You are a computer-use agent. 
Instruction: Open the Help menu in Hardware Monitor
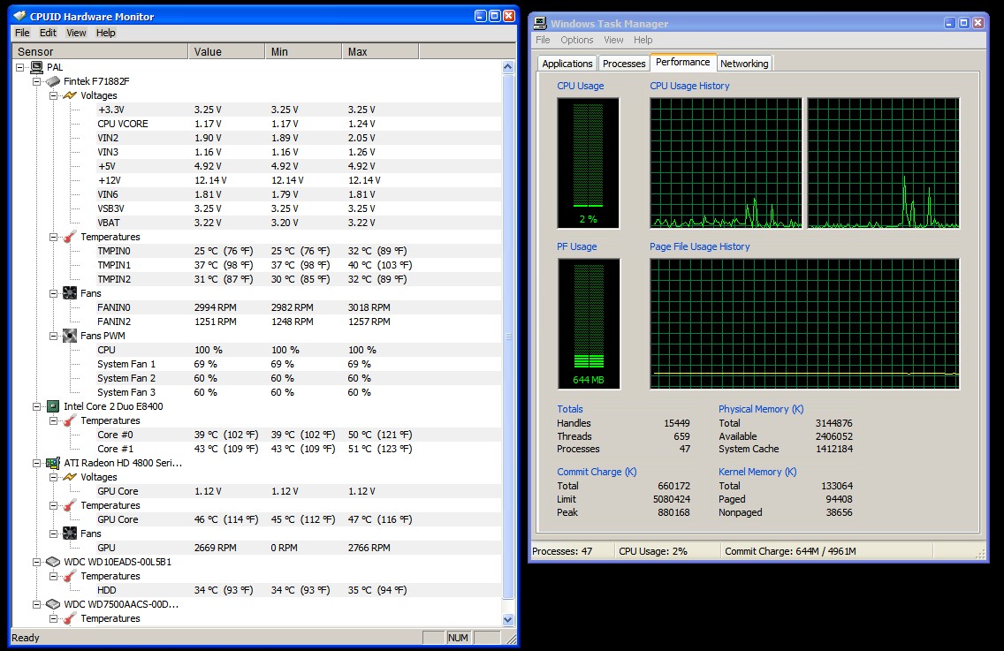(x=106, y=33)
